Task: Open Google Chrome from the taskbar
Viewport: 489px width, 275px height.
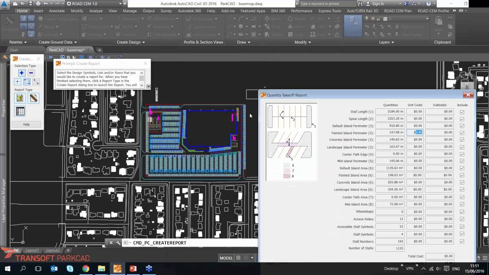Action: (86, 269)
